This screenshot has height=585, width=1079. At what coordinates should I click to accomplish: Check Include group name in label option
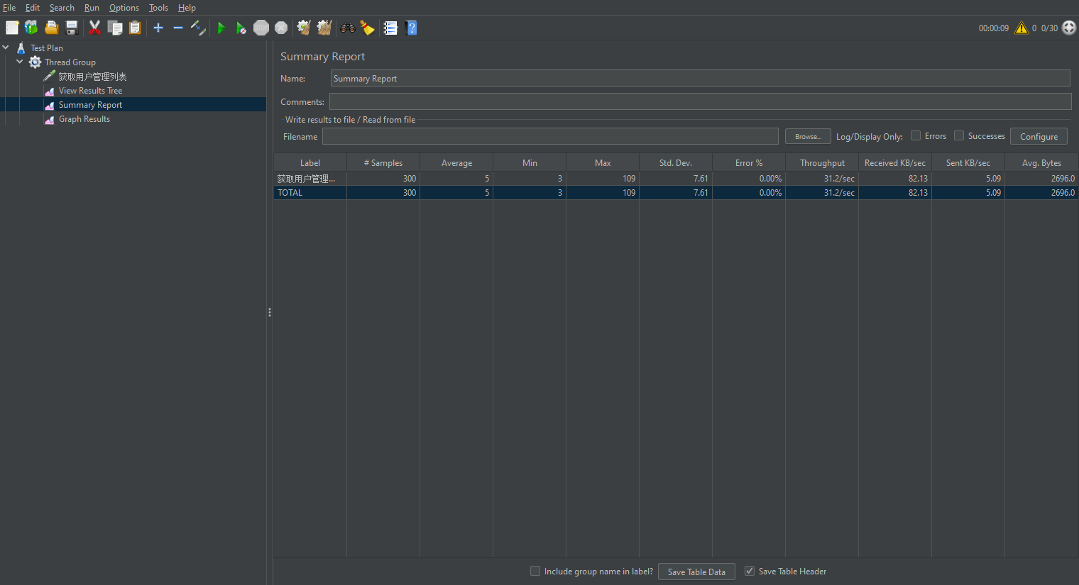[x=535, y=571]
